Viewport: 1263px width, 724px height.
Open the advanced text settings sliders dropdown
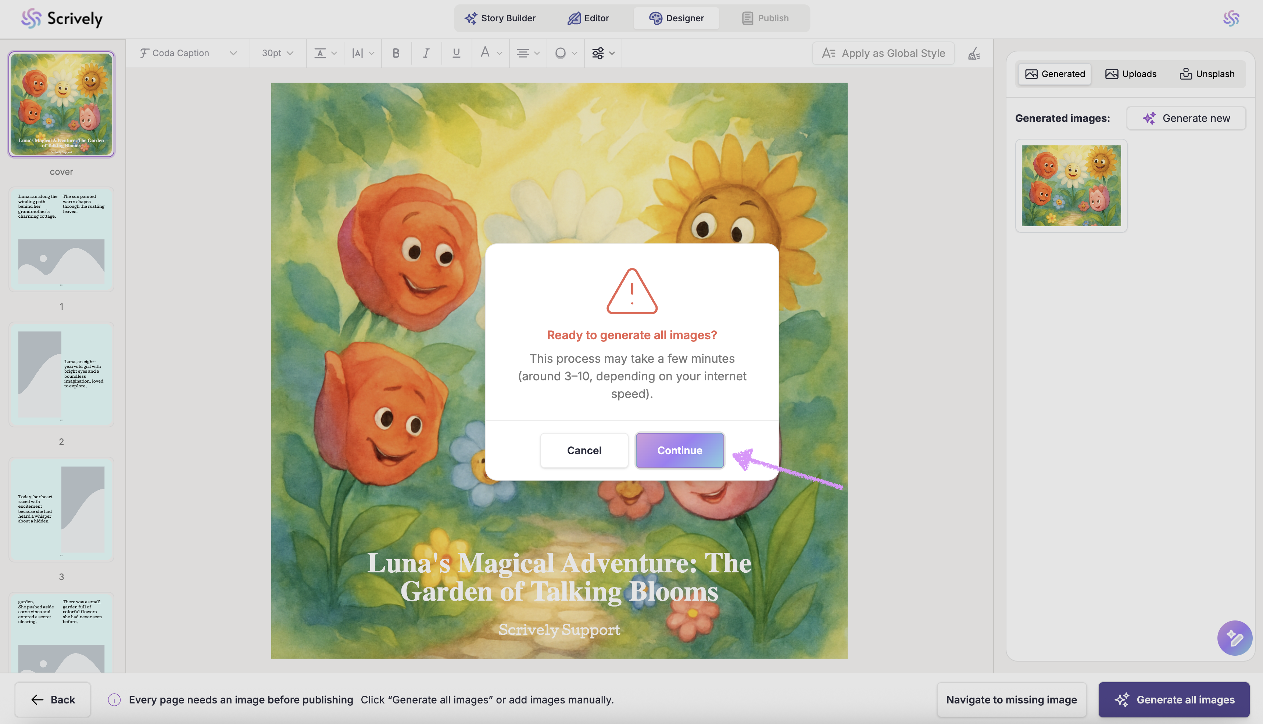pos(603,53)
